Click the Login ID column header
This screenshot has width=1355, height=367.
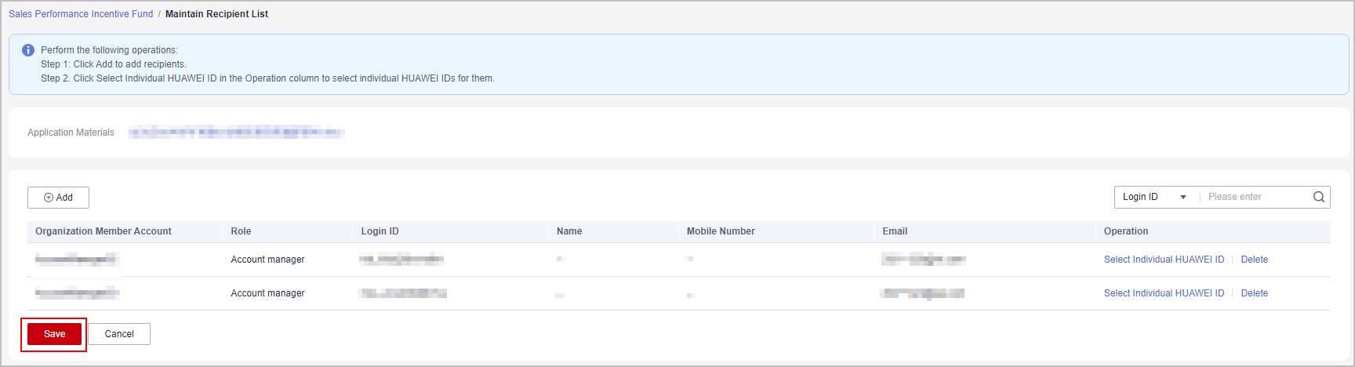(380, 231)
